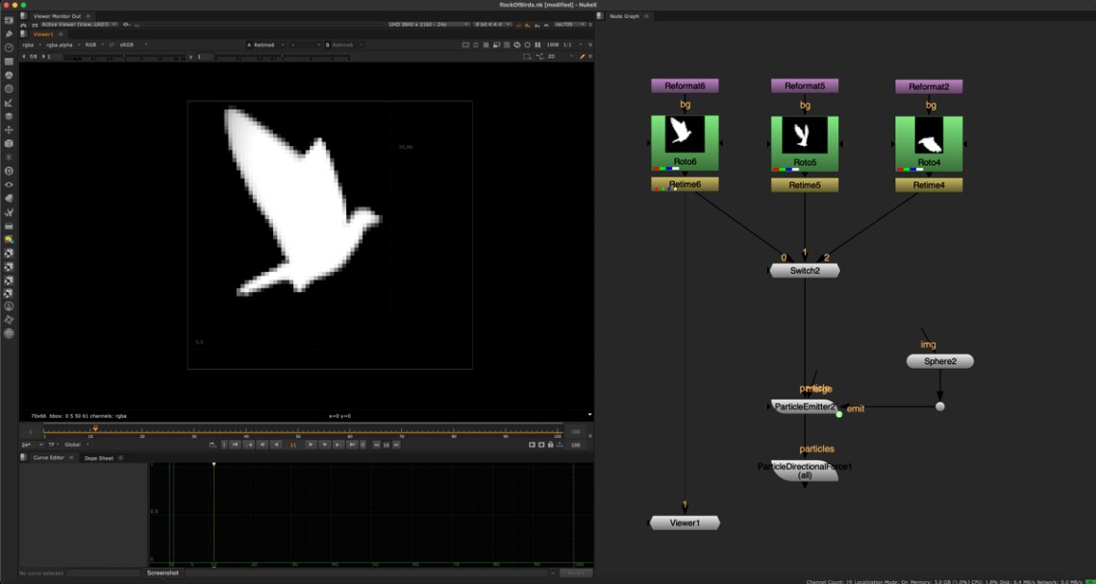Viewport: 1096px width, 584px height.
Task: Click the Reformat6 node
Action: pos(685,86)
